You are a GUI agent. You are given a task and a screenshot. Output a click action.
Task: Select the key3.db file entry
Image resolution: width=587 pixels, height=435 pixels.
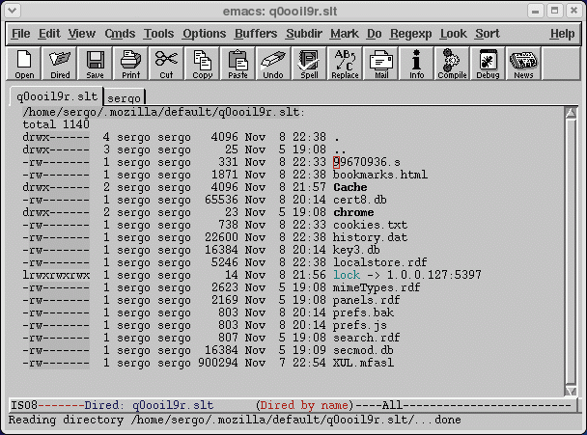(356, 250)
